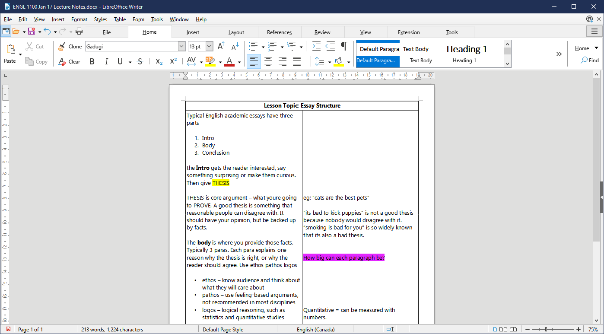Open the print dialog via printer icon
The width and height of the screenshot is (604, 334).
tap(79, 31)
